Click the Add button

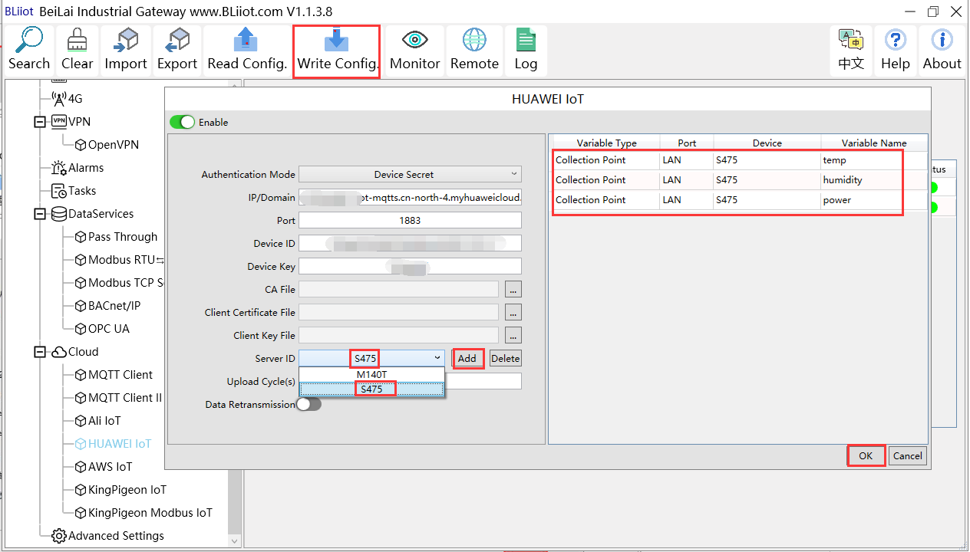(x=467, y=358)
